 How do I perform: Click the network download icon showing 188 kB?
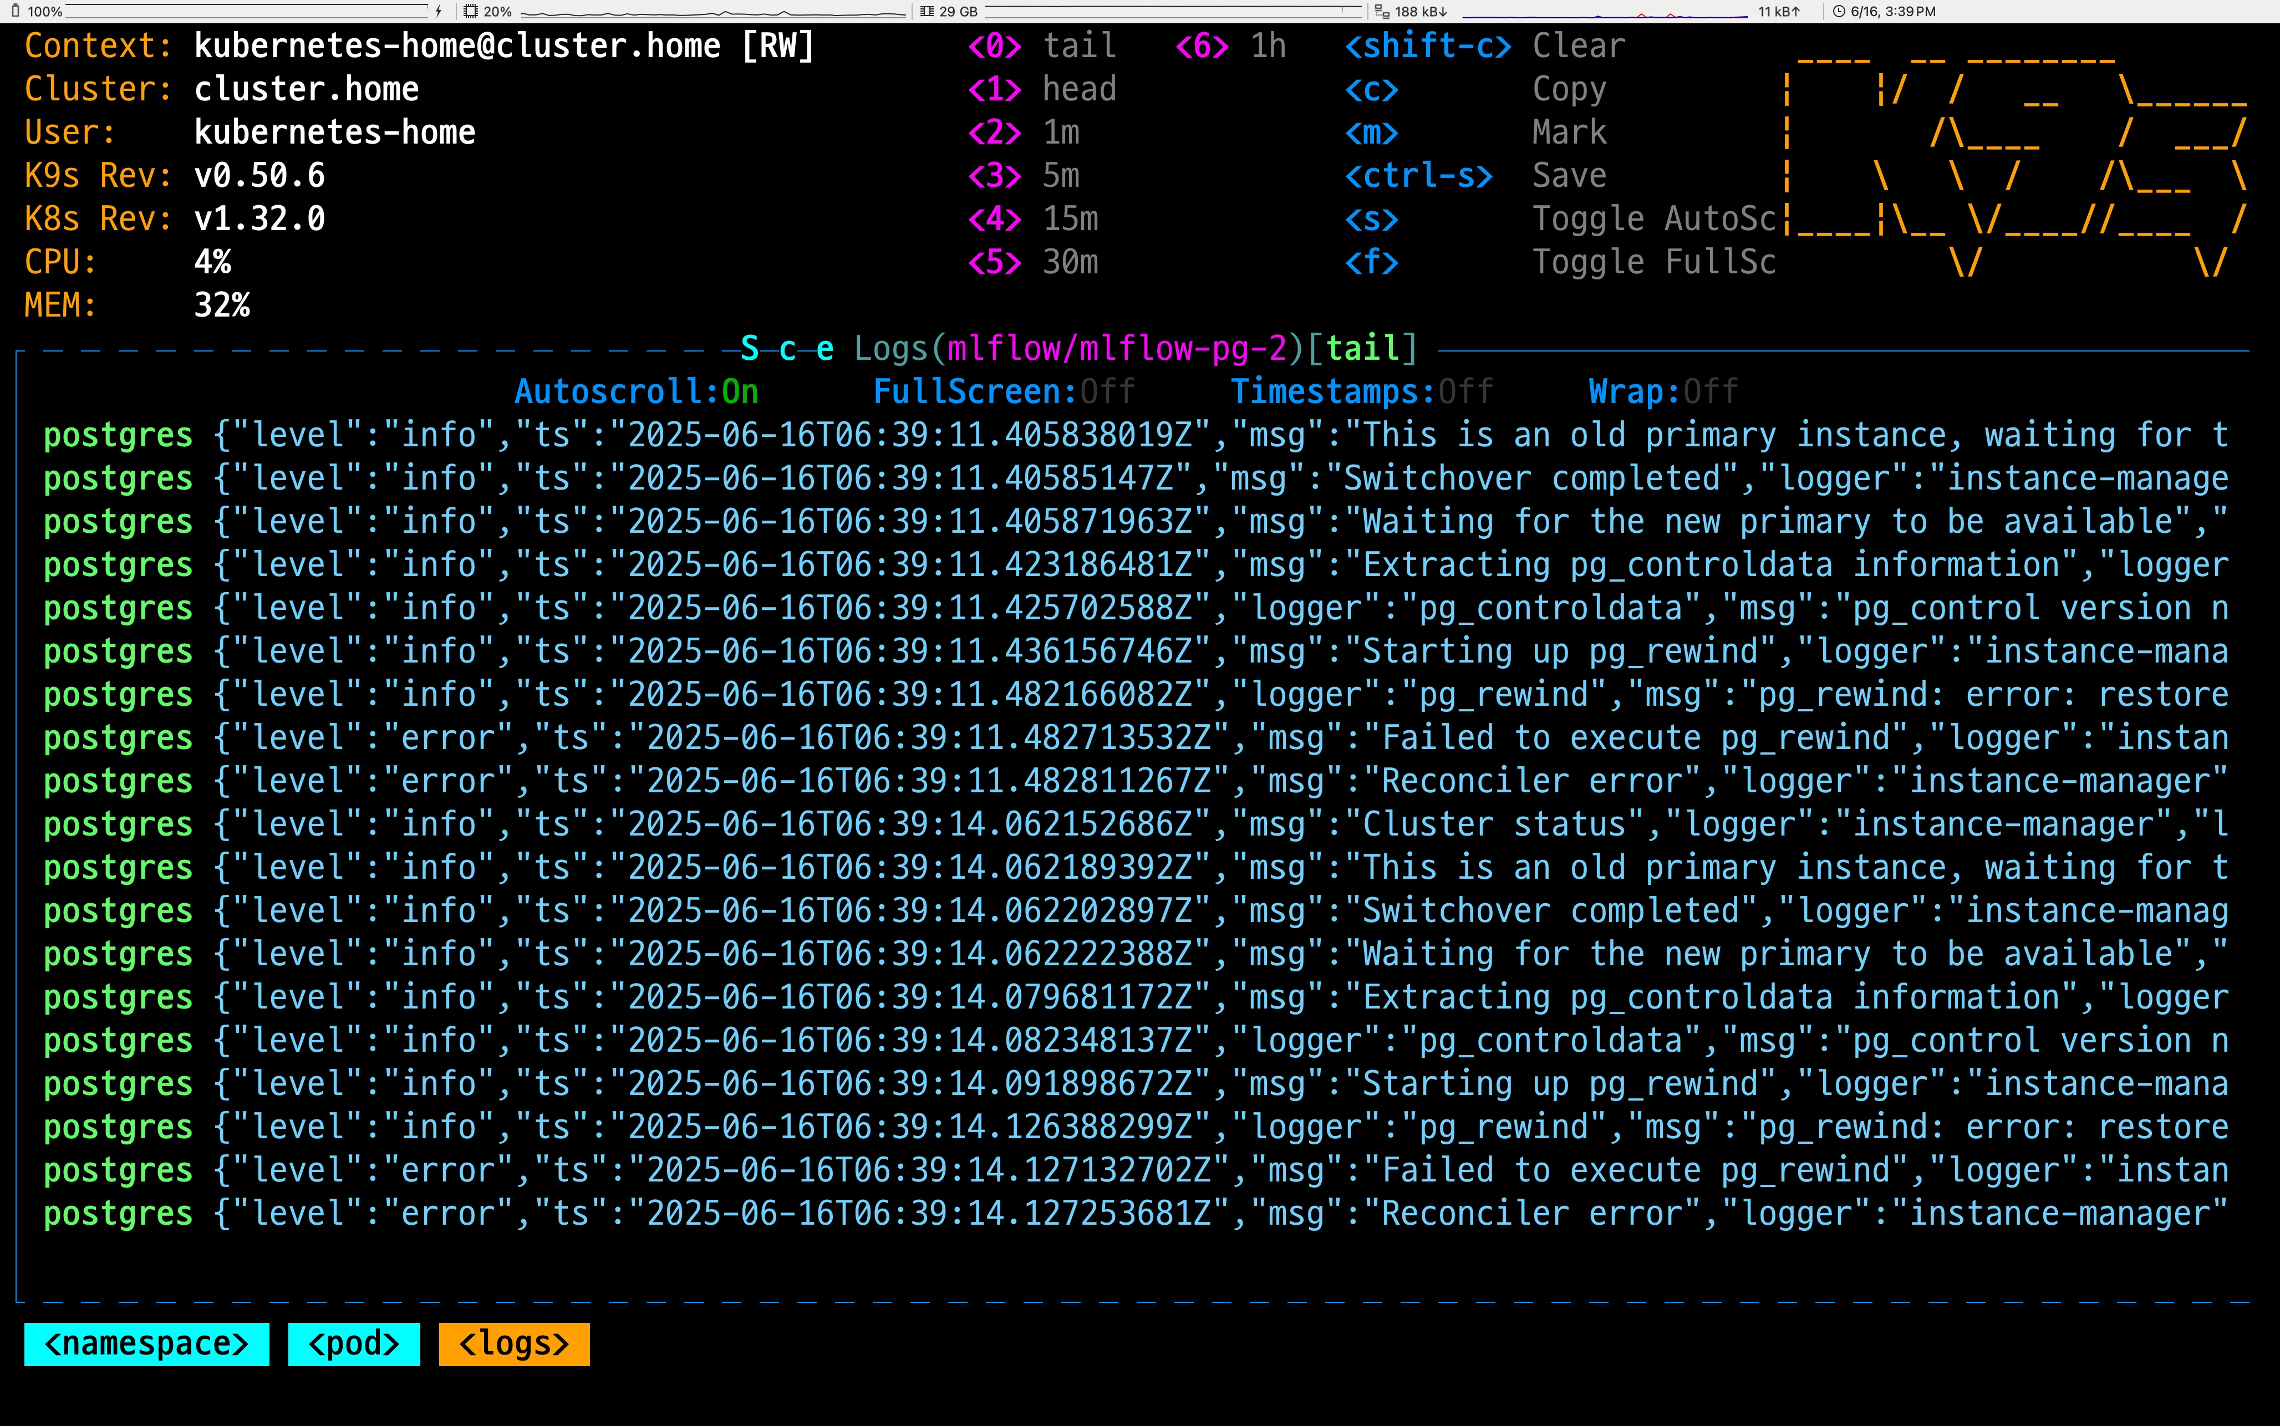(x=1381, y=11)
